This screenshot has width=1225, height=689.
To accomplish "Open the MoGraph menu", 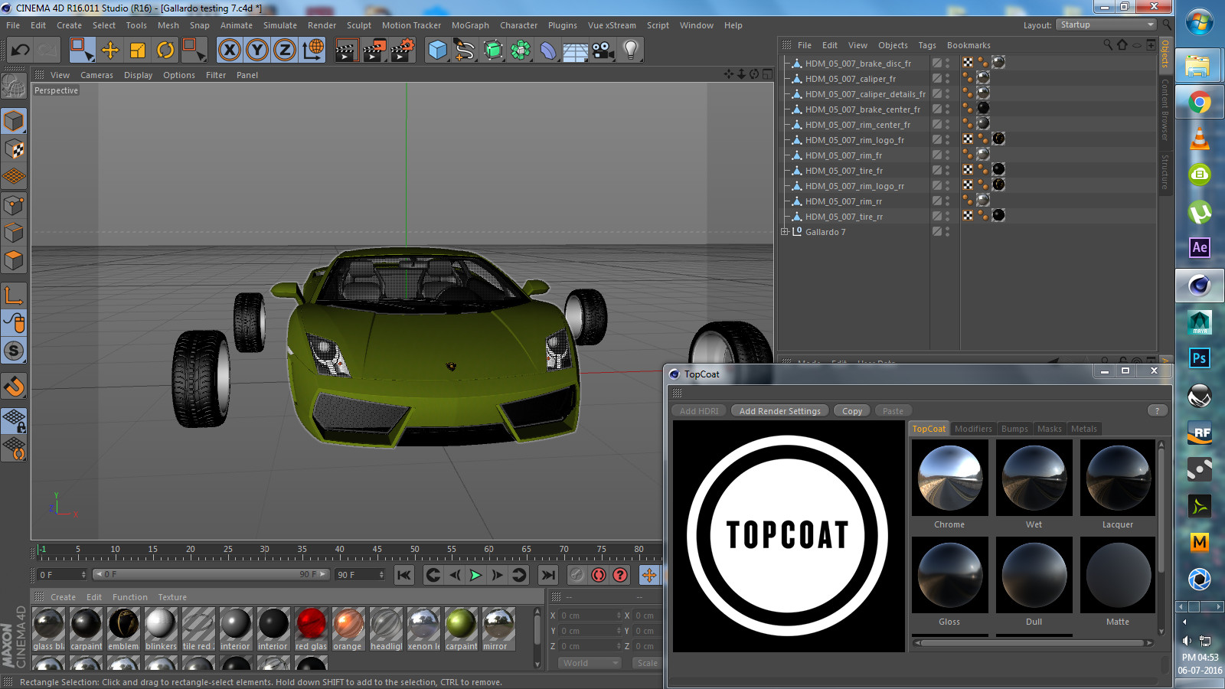I will [469, 25].
